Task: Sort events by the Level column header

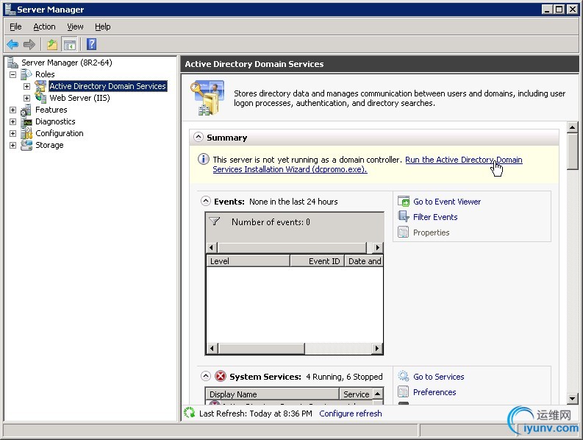Action: click(248, 261)
